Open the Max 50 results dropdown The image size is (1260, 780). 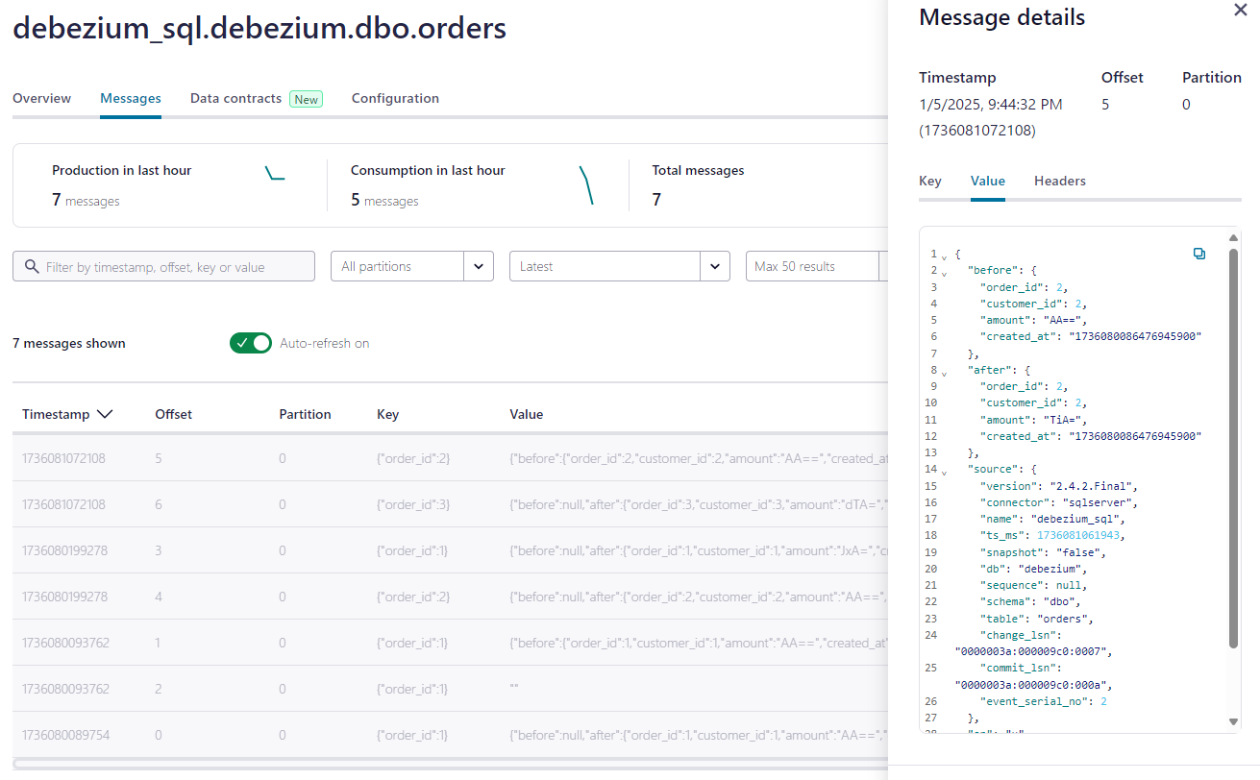[x=812, y=266]
